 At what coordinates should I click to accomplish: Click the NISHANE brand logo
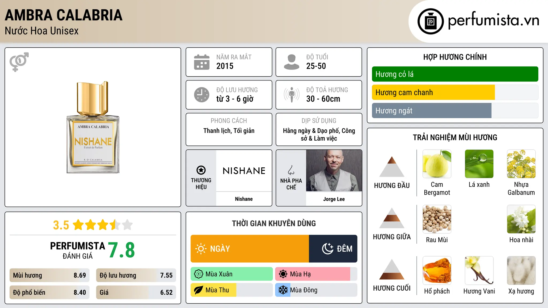click(x=244, y=171)
